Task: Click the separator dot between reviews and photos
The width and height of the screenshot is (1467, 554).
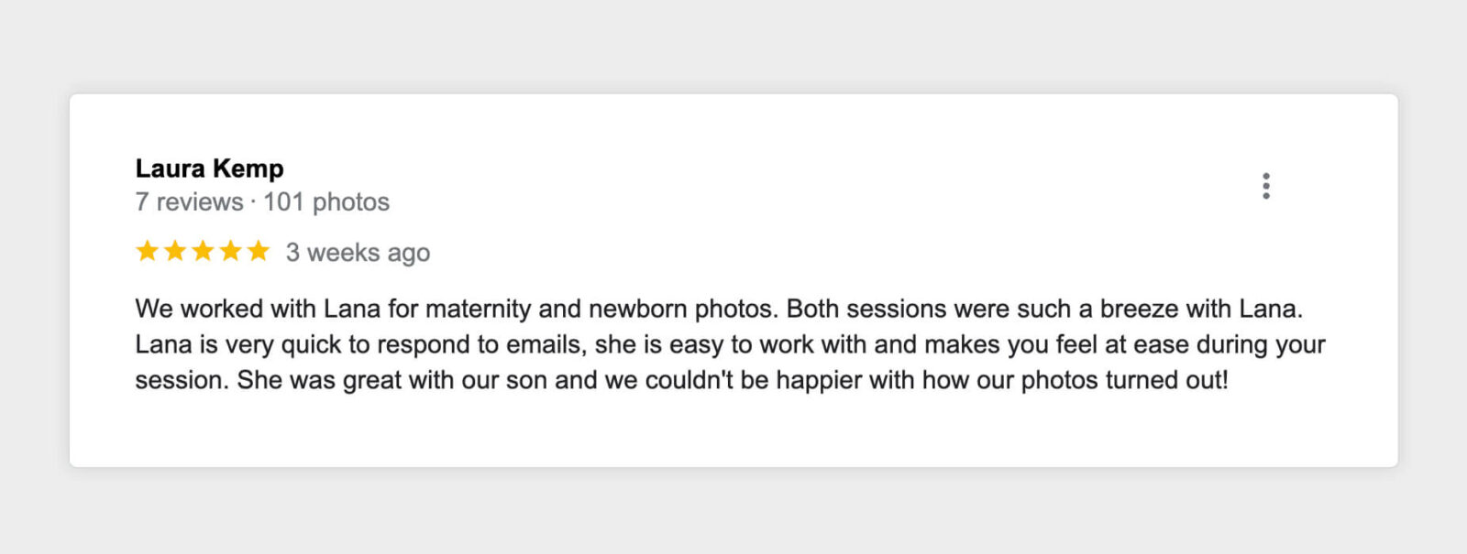Action: coord(254,201)
